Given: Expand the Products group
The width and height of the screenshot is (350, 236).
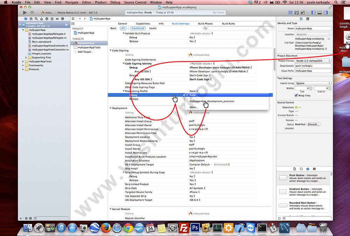Looking at the screenshot, I should point(23,69).
